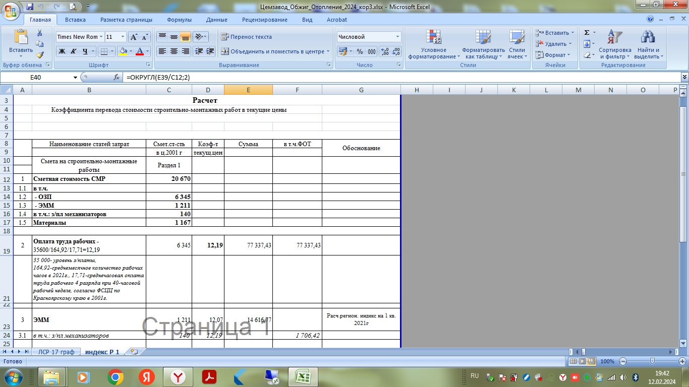Viewport: 689px width, 387px height.
Task: Open font size dropdown showing 11
Action: pos(123,37)
